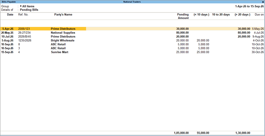Click the 5-Aug-26 date entry
265x136 pixels.
pos(8,40)
